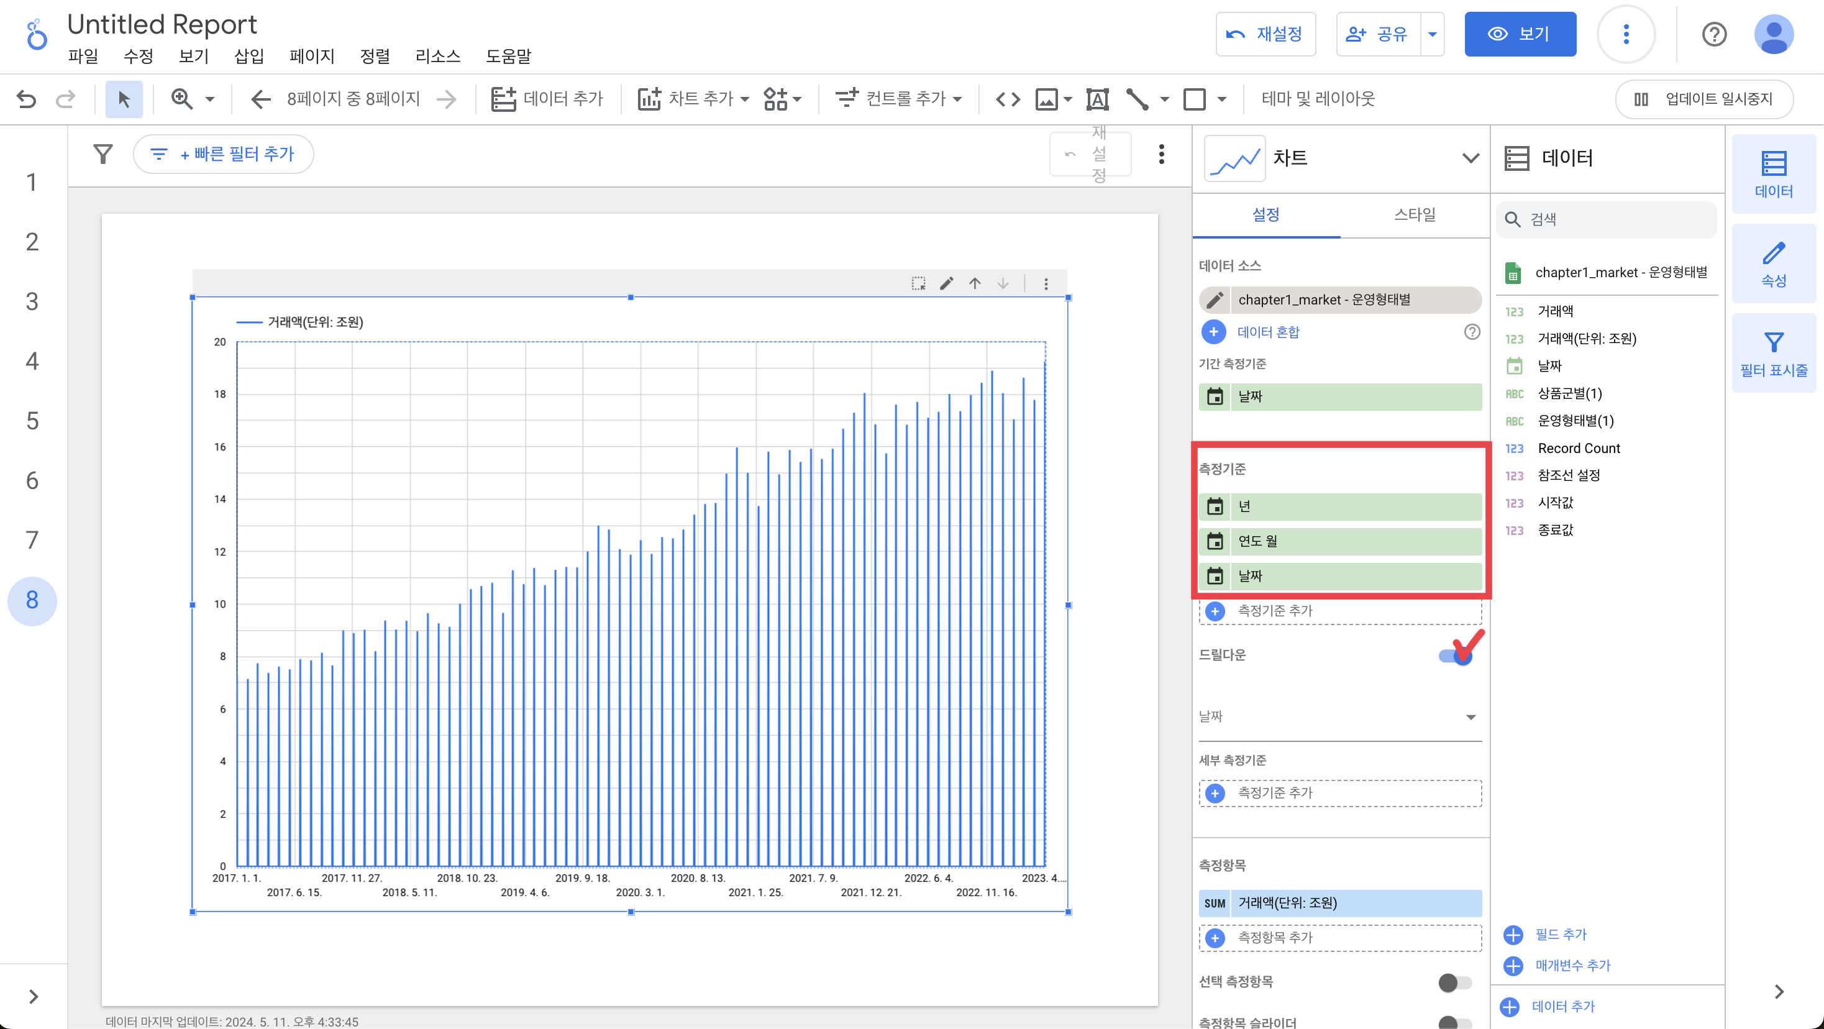Screen dimensions: 1824x1029
Task: Disable the 드릴다운 toggle
Action: coord(1456,656)
